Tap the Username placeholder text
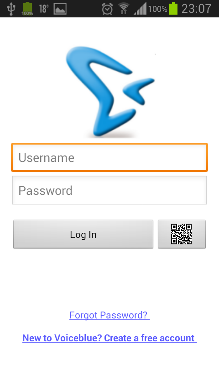Image resolution: width=219 pixels, height=366 pixels. pos(47,158)
